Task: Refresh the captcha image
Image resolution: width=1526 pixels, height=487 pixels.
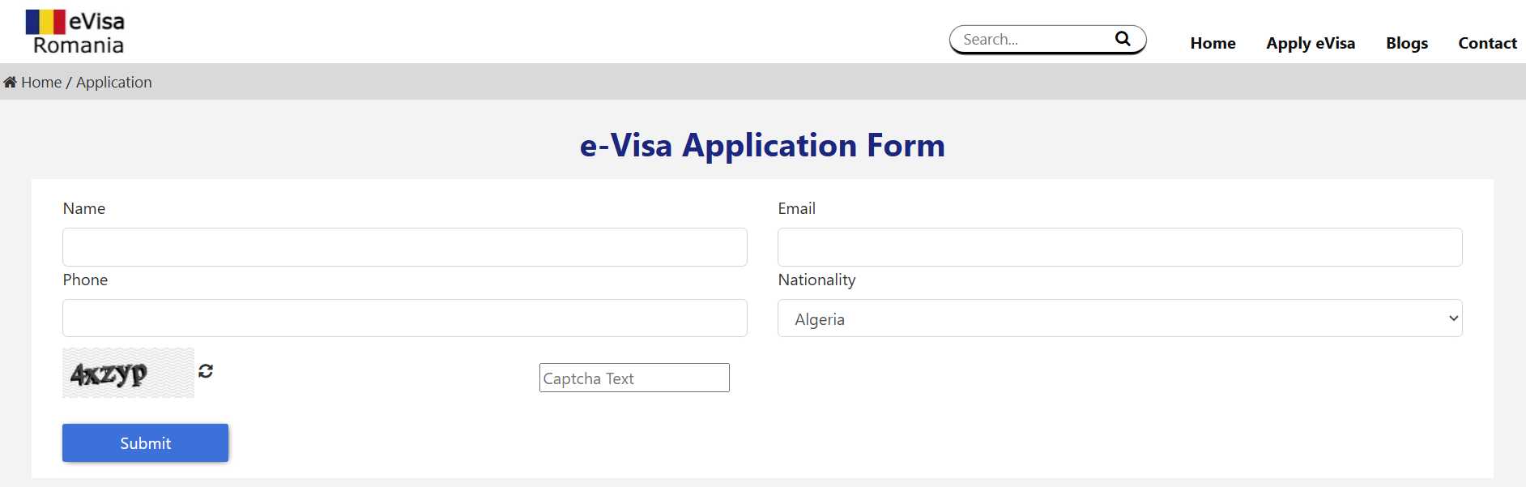Action: (x=206, y=370)
